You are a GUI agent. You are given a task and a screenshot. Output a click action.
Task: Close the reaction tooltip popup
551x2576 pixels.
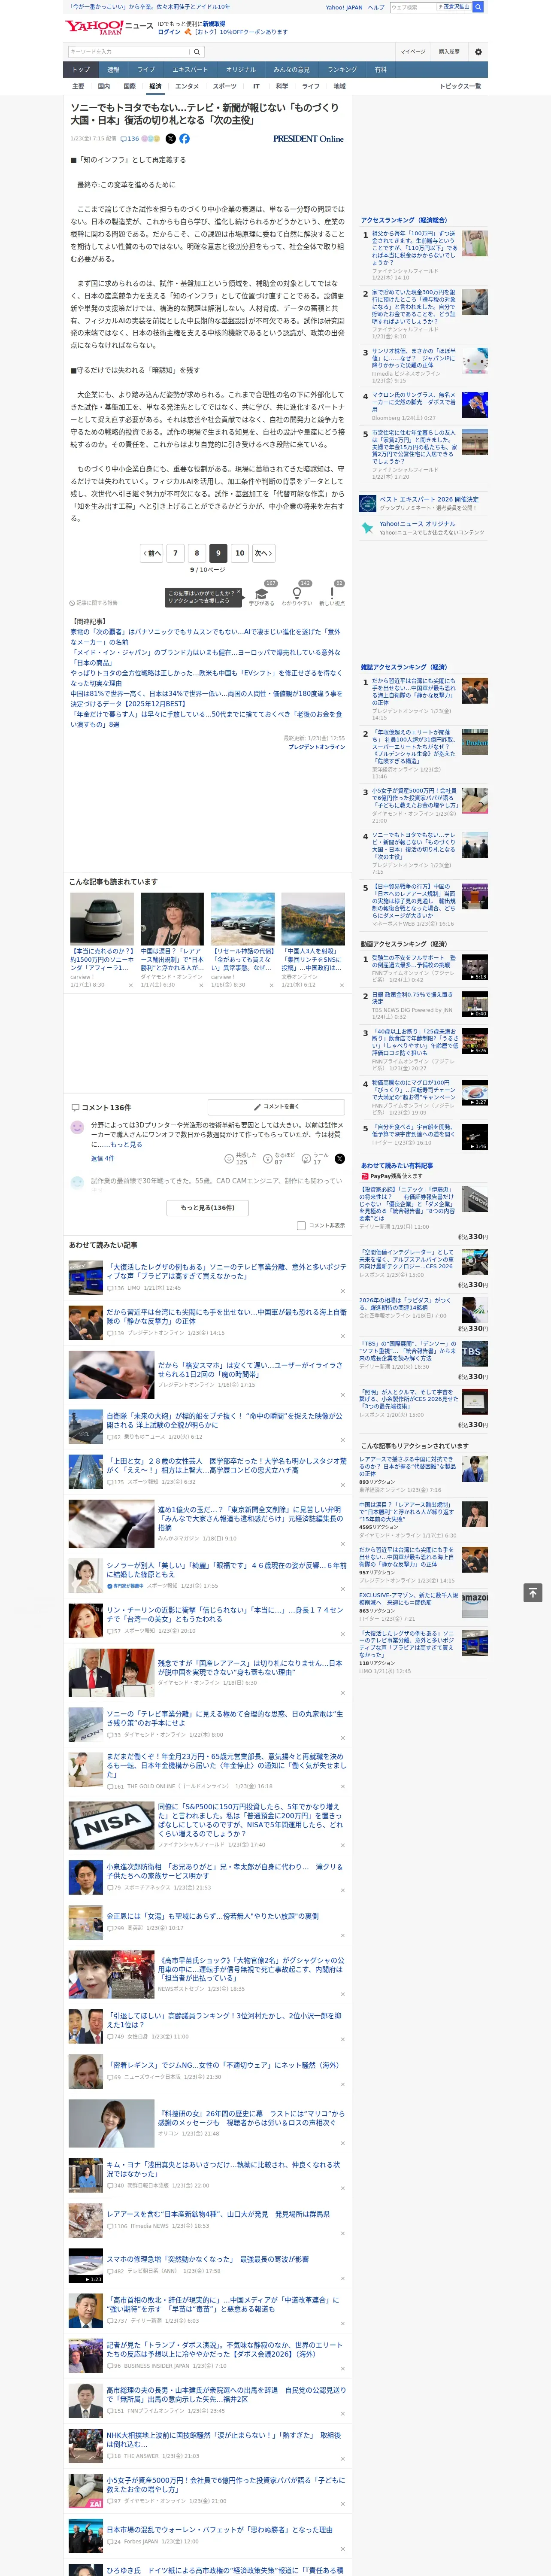click(x=238, y=593)
